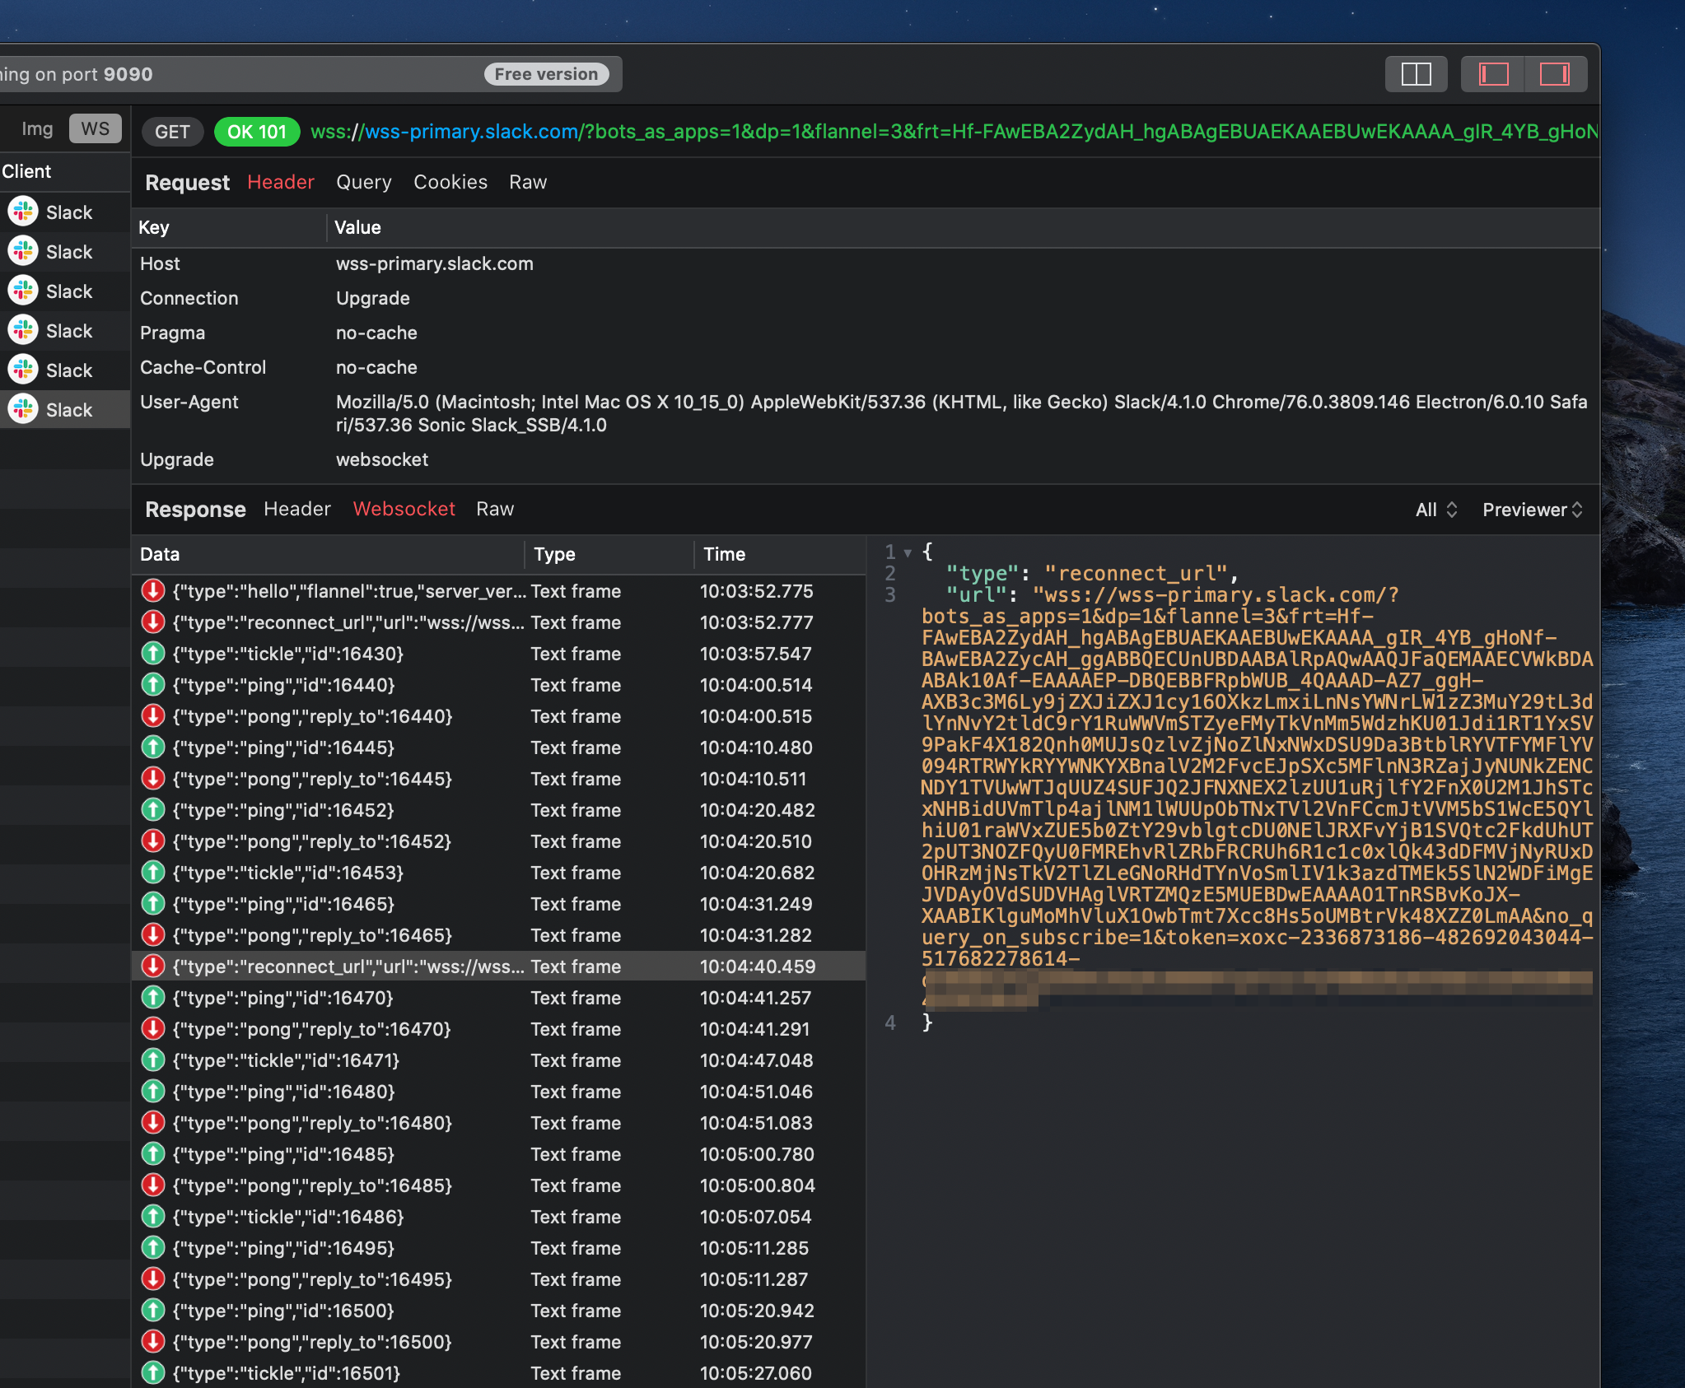The image size is (1685, 1388).
Task: Select the ping 16485 frame row
Action: 498,1154
